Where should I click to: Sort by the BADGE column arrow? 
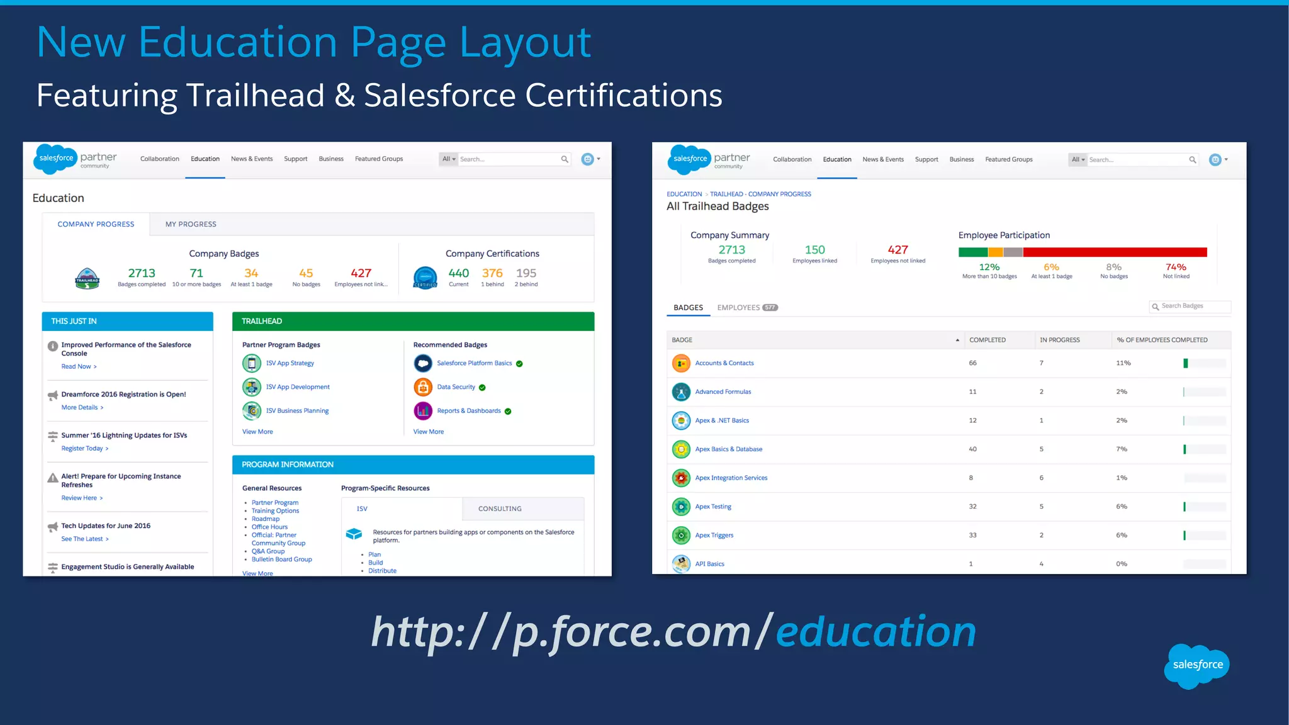[x=957, y=340]
